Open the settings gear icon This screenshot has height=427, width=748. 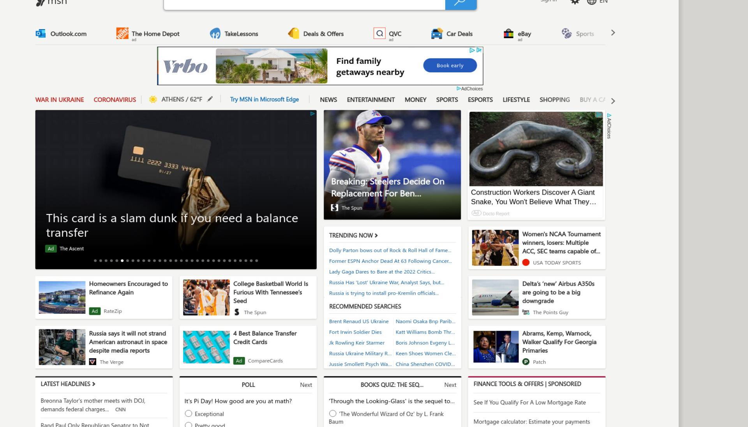[575, 2]
